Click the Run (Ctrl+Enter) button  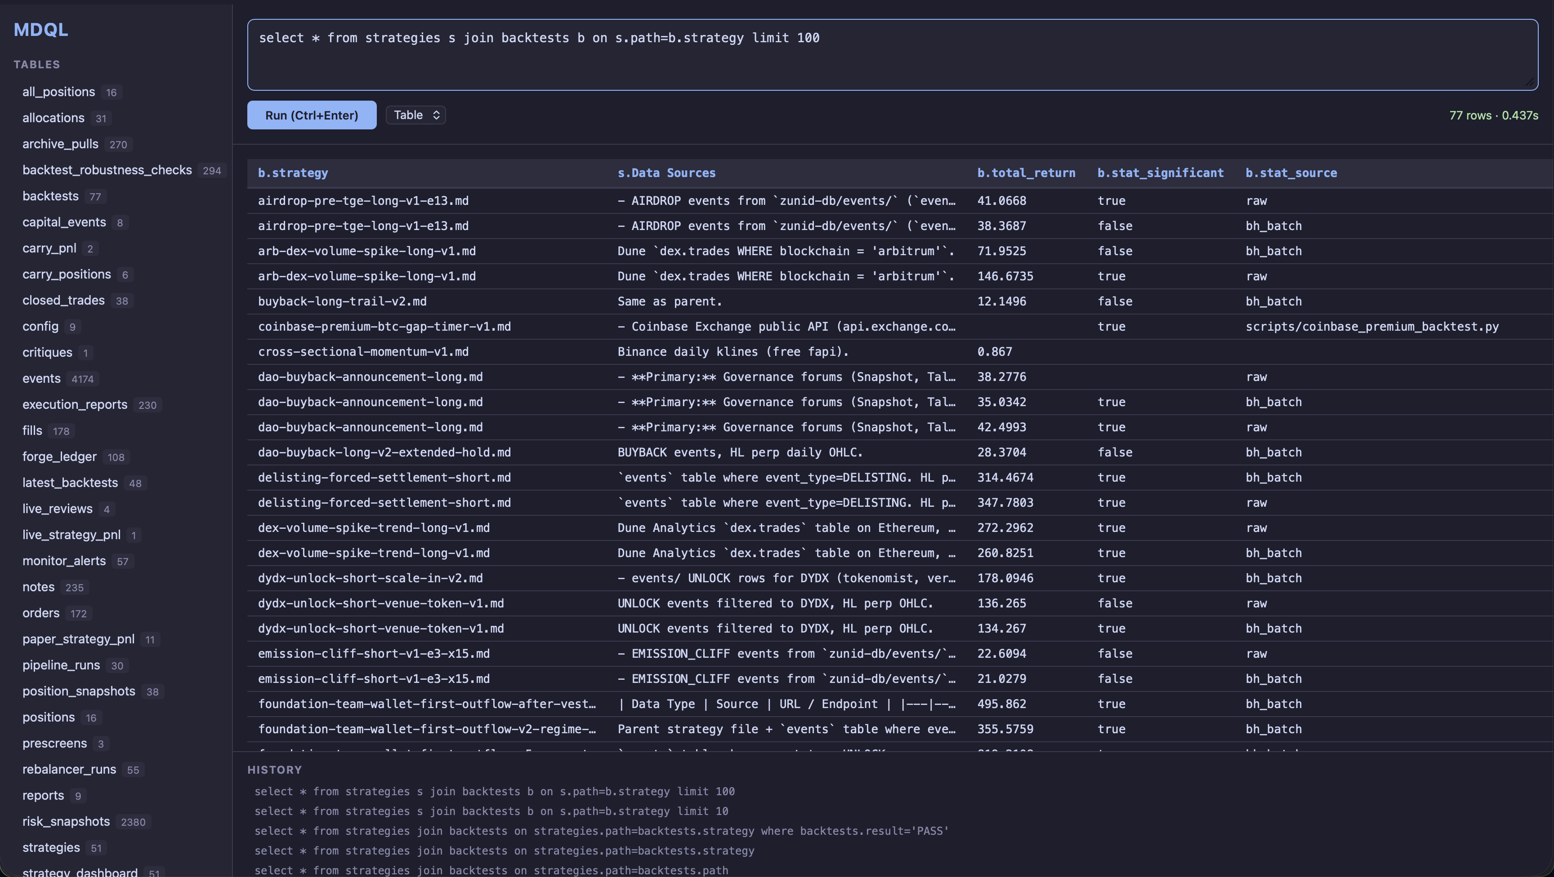(x=311, y=115)
